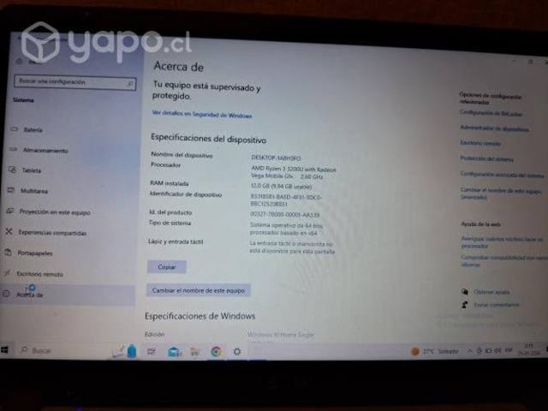Viewport: 548px width, 411px height.
Task: Select Almacenamiento in the sidebar
Action: pyautogui.click(x=45, y=151)
